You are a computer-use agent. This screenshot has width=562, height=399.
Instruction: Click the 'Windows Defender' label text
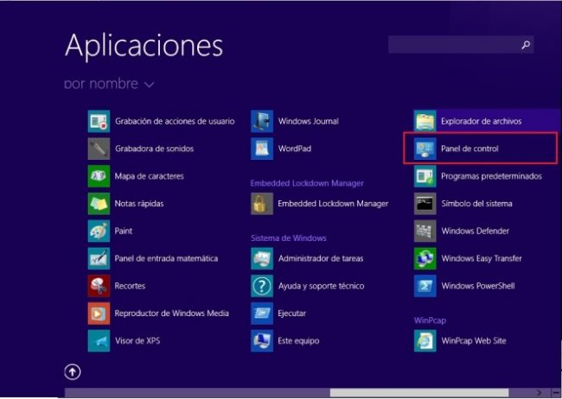(476, 231)
